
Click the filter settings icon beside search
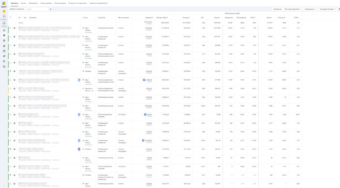pos(51,9)
